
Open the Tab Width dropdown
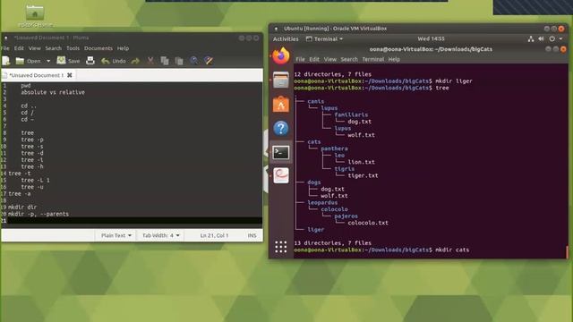[x=161, y=235]
